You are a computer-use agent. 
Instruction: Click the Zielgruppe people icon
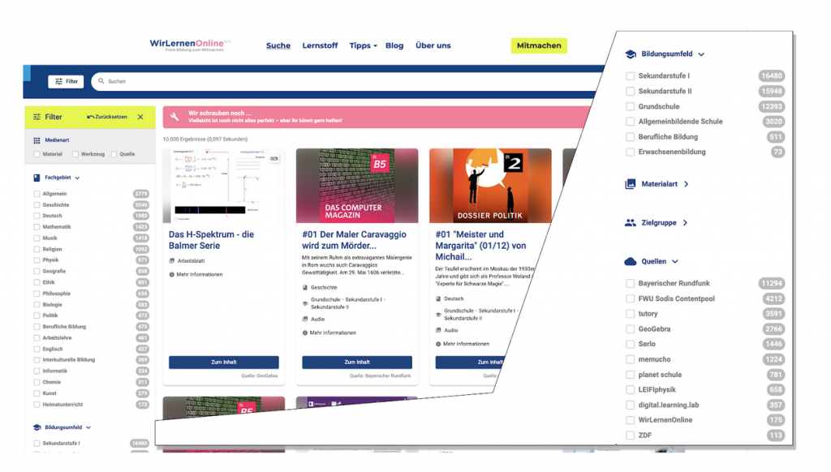coord(631,223)
